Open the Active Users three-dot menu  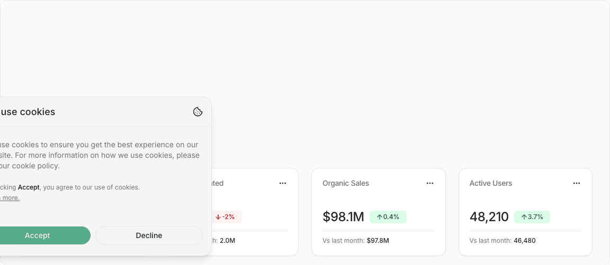click(577, 183)
